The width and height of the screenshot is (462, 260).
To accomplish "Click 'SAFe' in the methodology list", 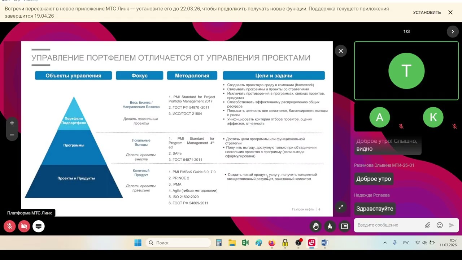I will tap(175, 153).
